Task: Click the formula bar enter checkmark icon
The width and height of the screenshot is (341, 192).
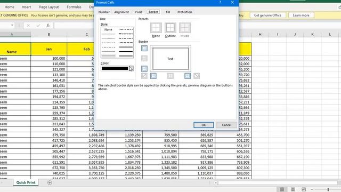Action: 38,26
